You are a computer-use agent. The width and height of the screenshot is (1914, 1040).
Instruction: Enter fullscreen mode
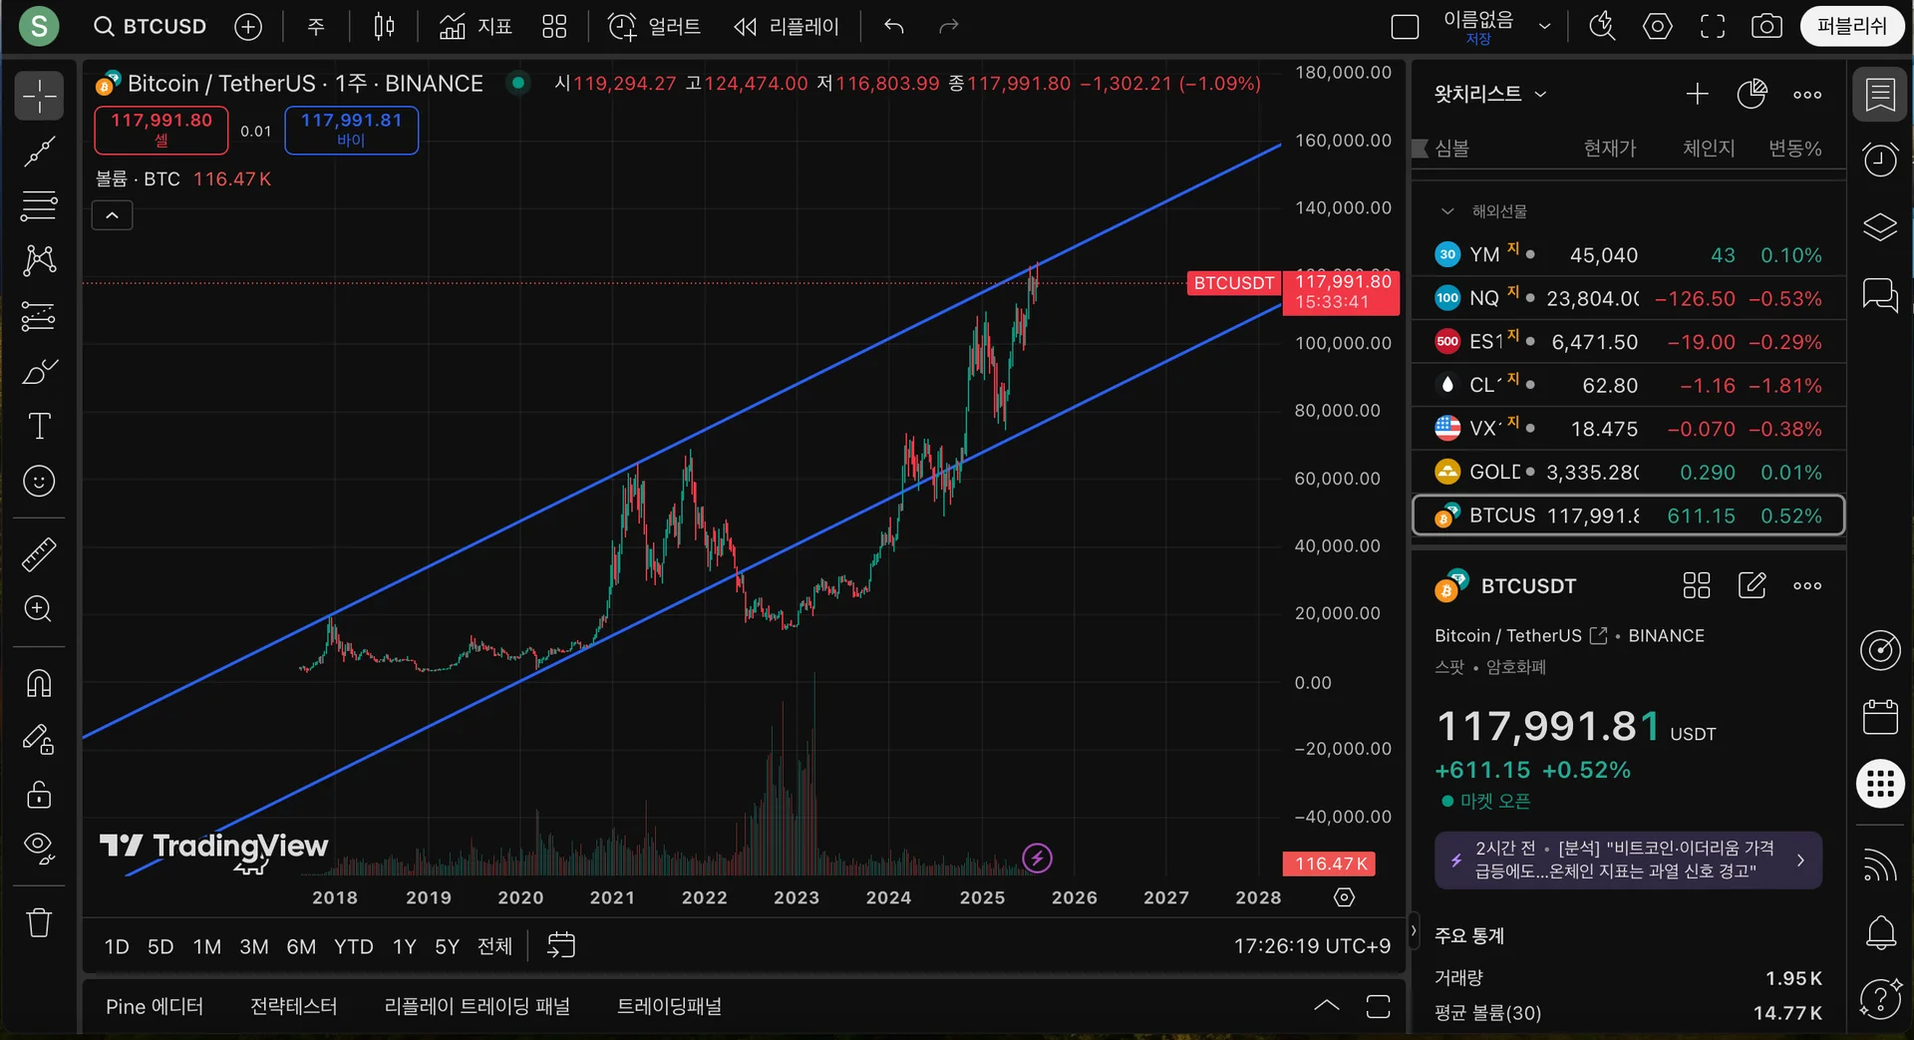coord(1713,27)
